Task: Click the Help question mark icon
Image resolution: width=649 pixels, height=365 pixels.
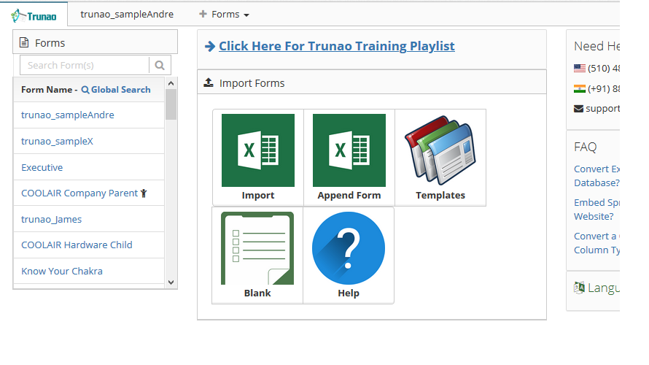Action: pos(349,248)
